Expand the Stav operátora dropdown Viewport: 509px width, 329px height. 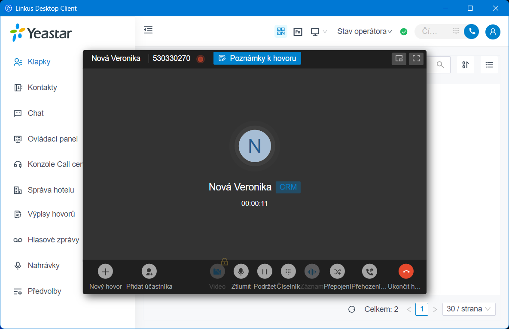click(x=365, y=31)
